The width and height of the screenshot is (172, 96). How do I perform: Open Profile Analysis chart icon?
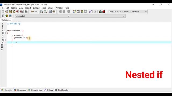pos(100,11)
